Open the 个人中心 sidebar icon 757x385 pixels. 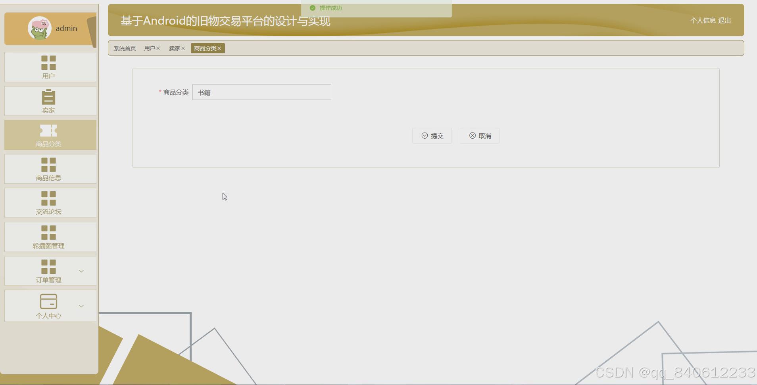pyautogui.click(x=48, y=305)
